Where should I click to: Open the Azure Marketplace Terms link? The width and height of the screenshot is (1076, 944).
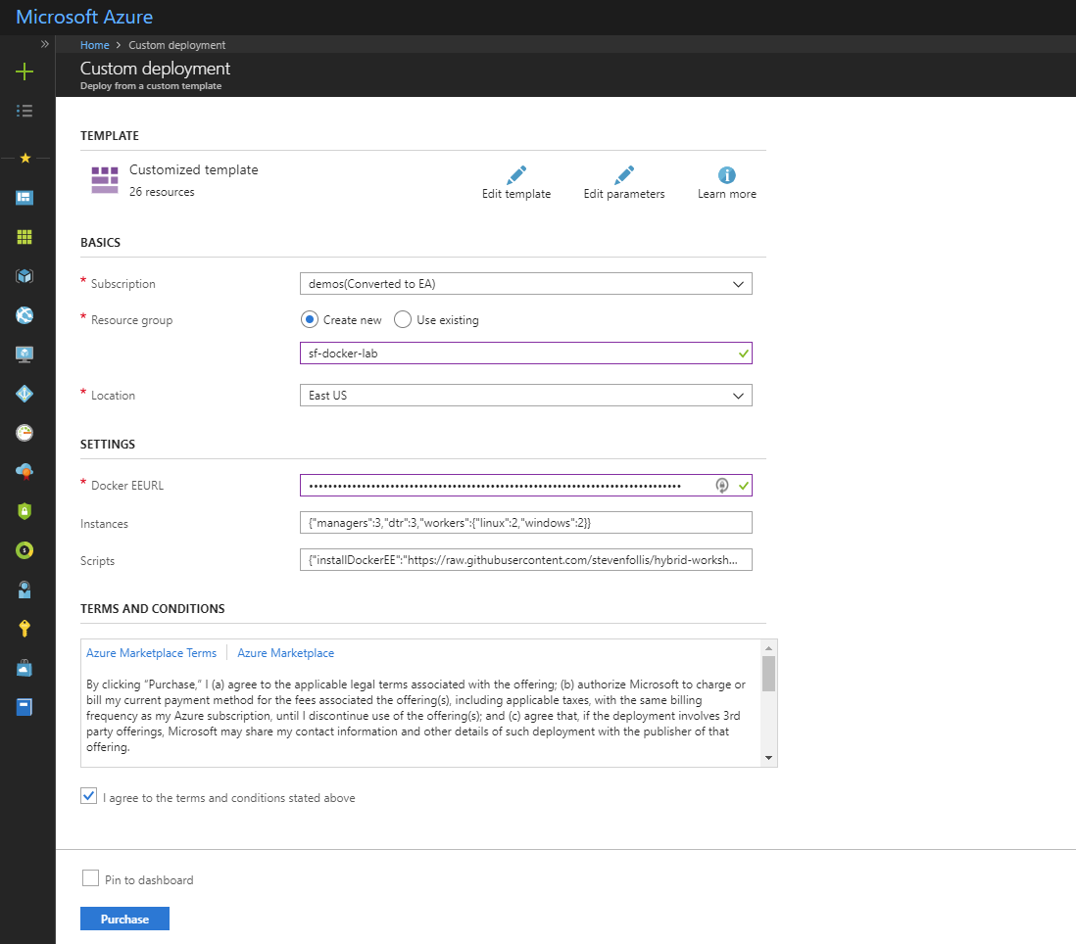(152, 653)
